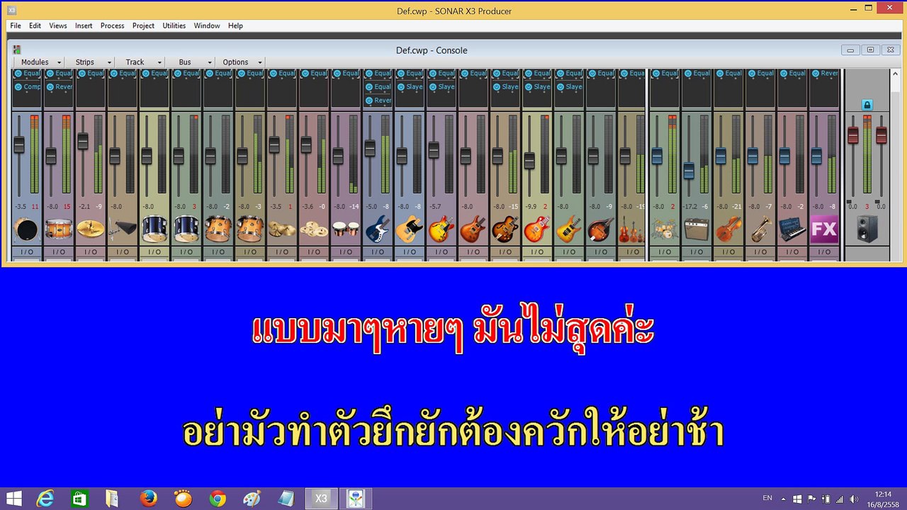Click the Windows Start button

pyautogui.click(x=13, y=499)
